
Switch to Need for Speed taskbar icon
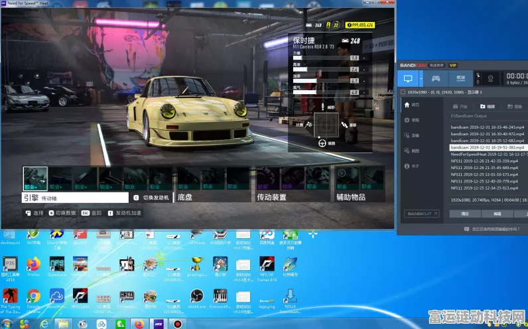coord(159,324)
